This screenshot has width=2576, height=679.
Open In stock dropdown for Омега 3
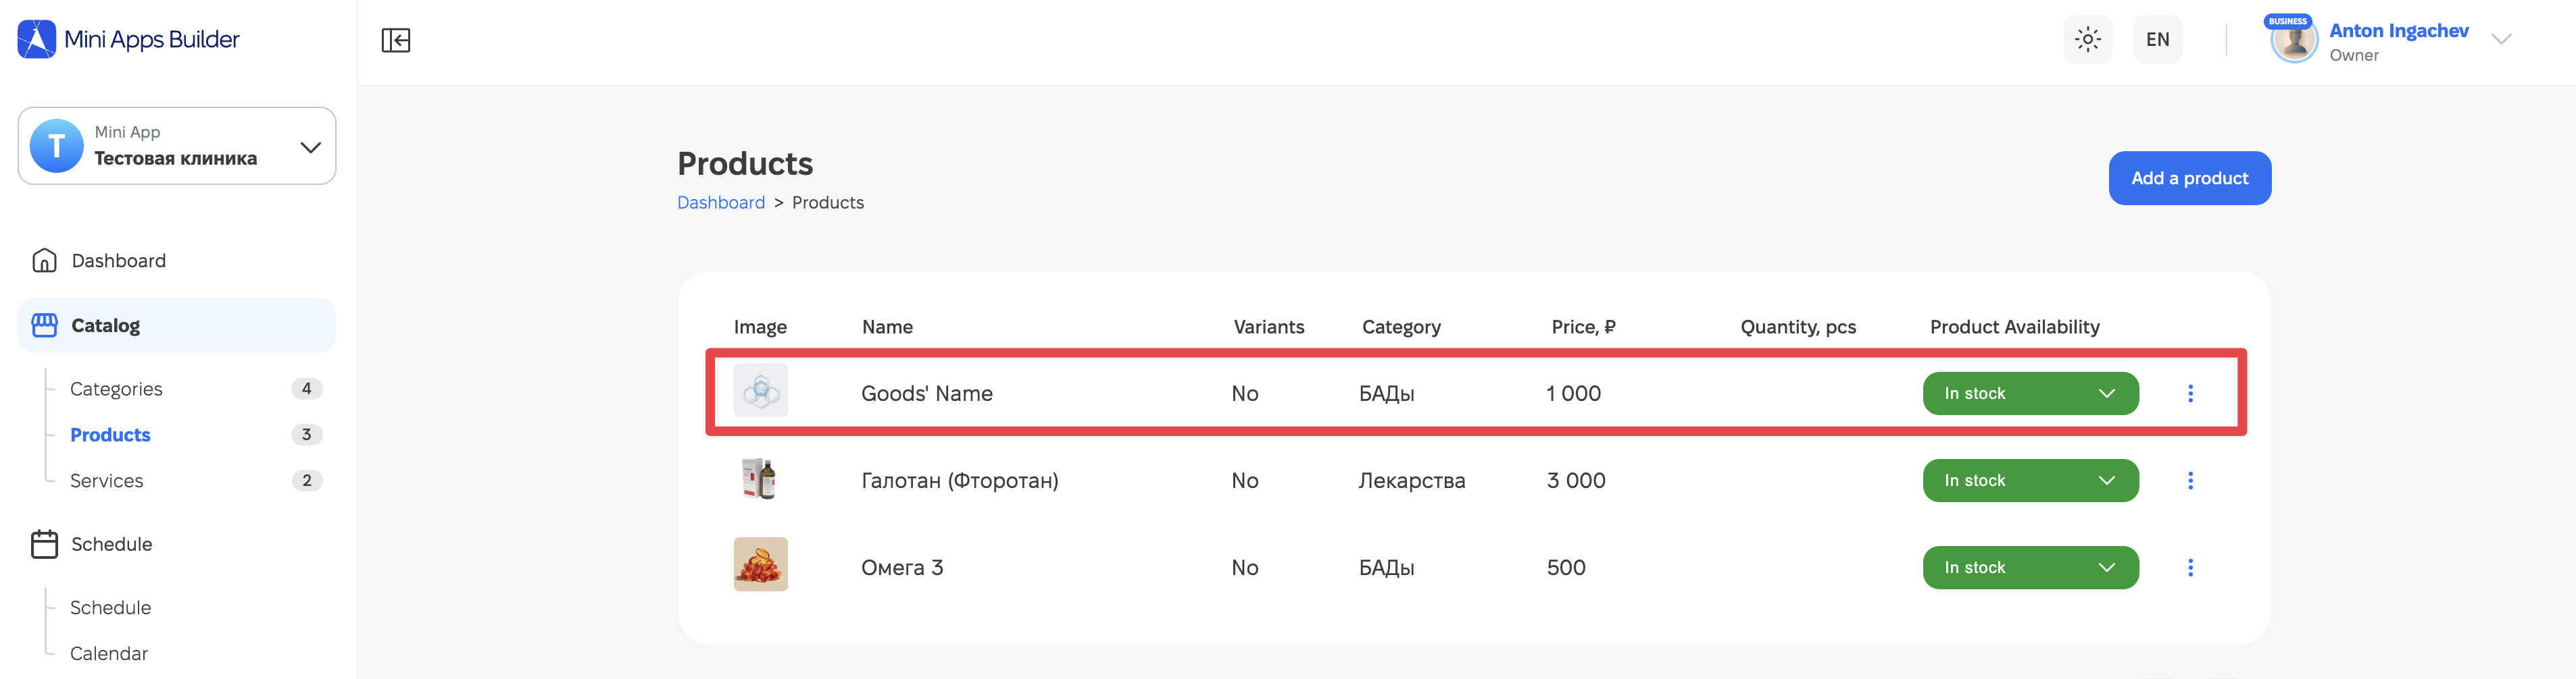(x=2030, y=567)
